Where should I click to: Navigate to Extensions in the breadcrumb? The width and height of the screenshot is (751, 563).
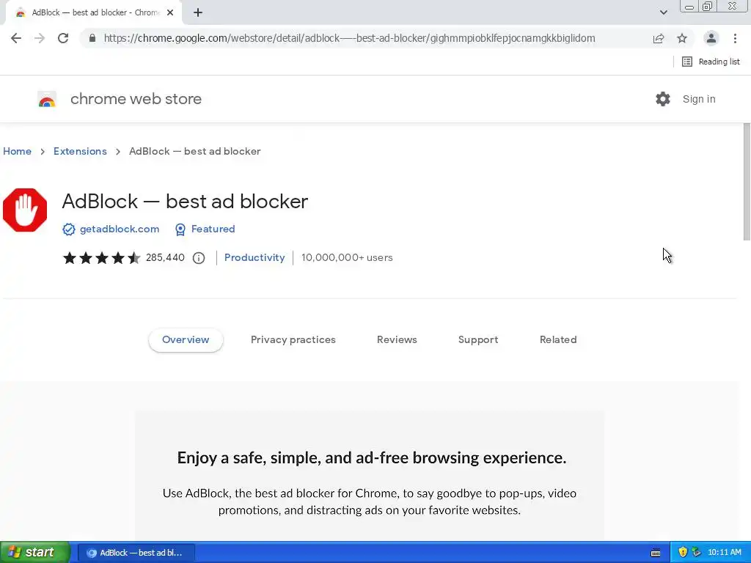[80, 151]
